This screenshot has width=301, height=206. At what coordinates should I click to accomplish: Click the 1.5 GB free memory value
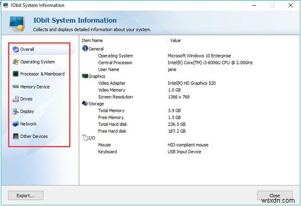174,118
